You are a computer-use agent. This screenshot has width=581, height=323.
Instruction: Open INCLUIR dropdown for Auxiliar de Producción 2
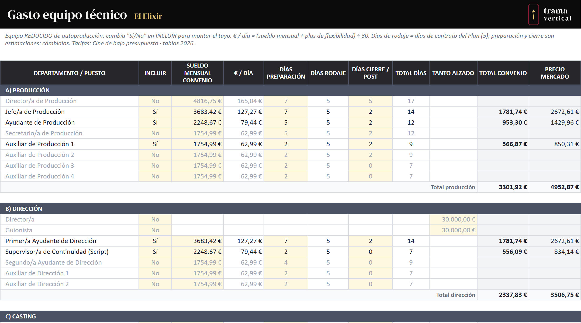[155, 155]
